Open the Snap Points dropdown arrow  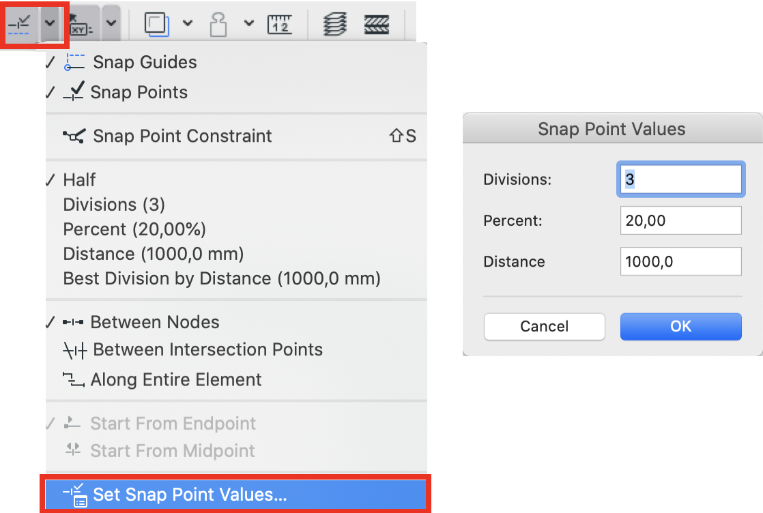[x=50, y=23]
